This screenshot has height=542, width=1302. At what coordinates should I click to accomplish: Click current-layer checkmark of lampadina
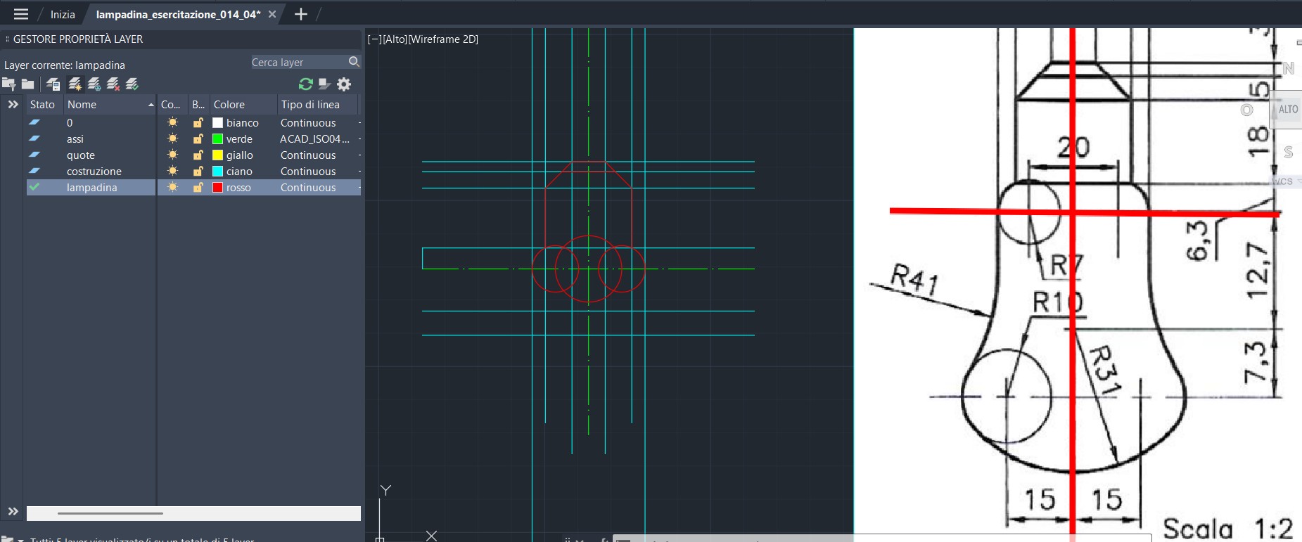34,187
